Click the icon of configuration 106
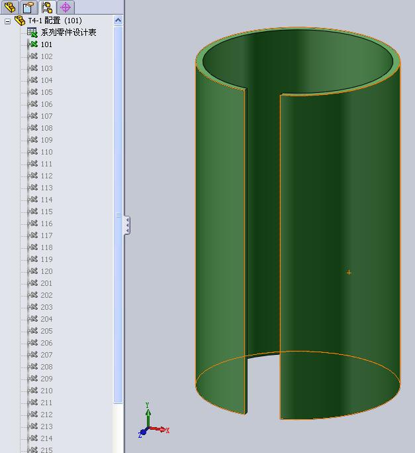 tap(33, 104)
